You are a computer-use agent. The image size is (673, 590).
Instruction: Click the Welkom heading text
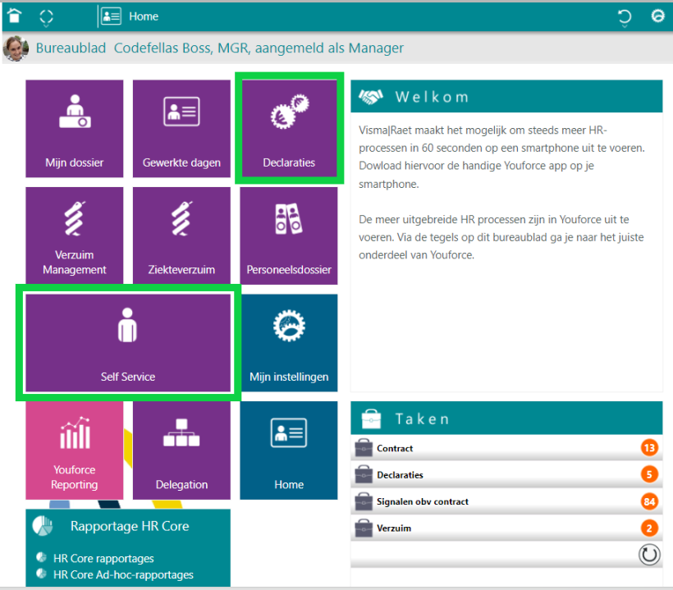click(432, 97)
